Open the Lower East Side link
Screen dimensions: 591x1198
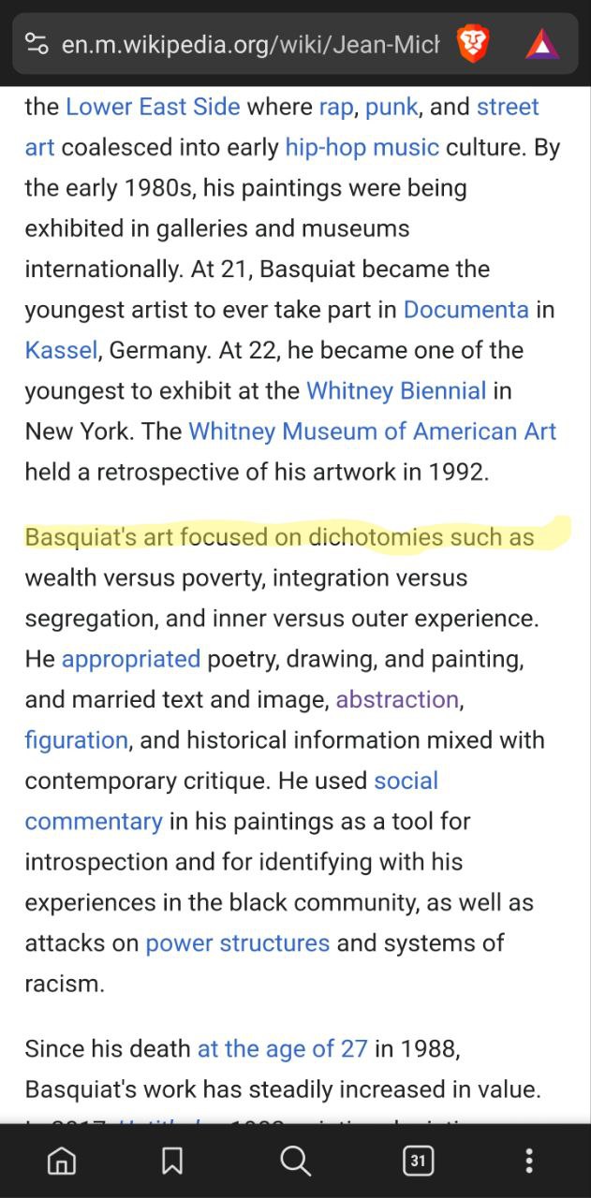click(153, 107)
